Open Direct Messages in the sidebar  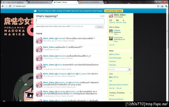(115, 58)
